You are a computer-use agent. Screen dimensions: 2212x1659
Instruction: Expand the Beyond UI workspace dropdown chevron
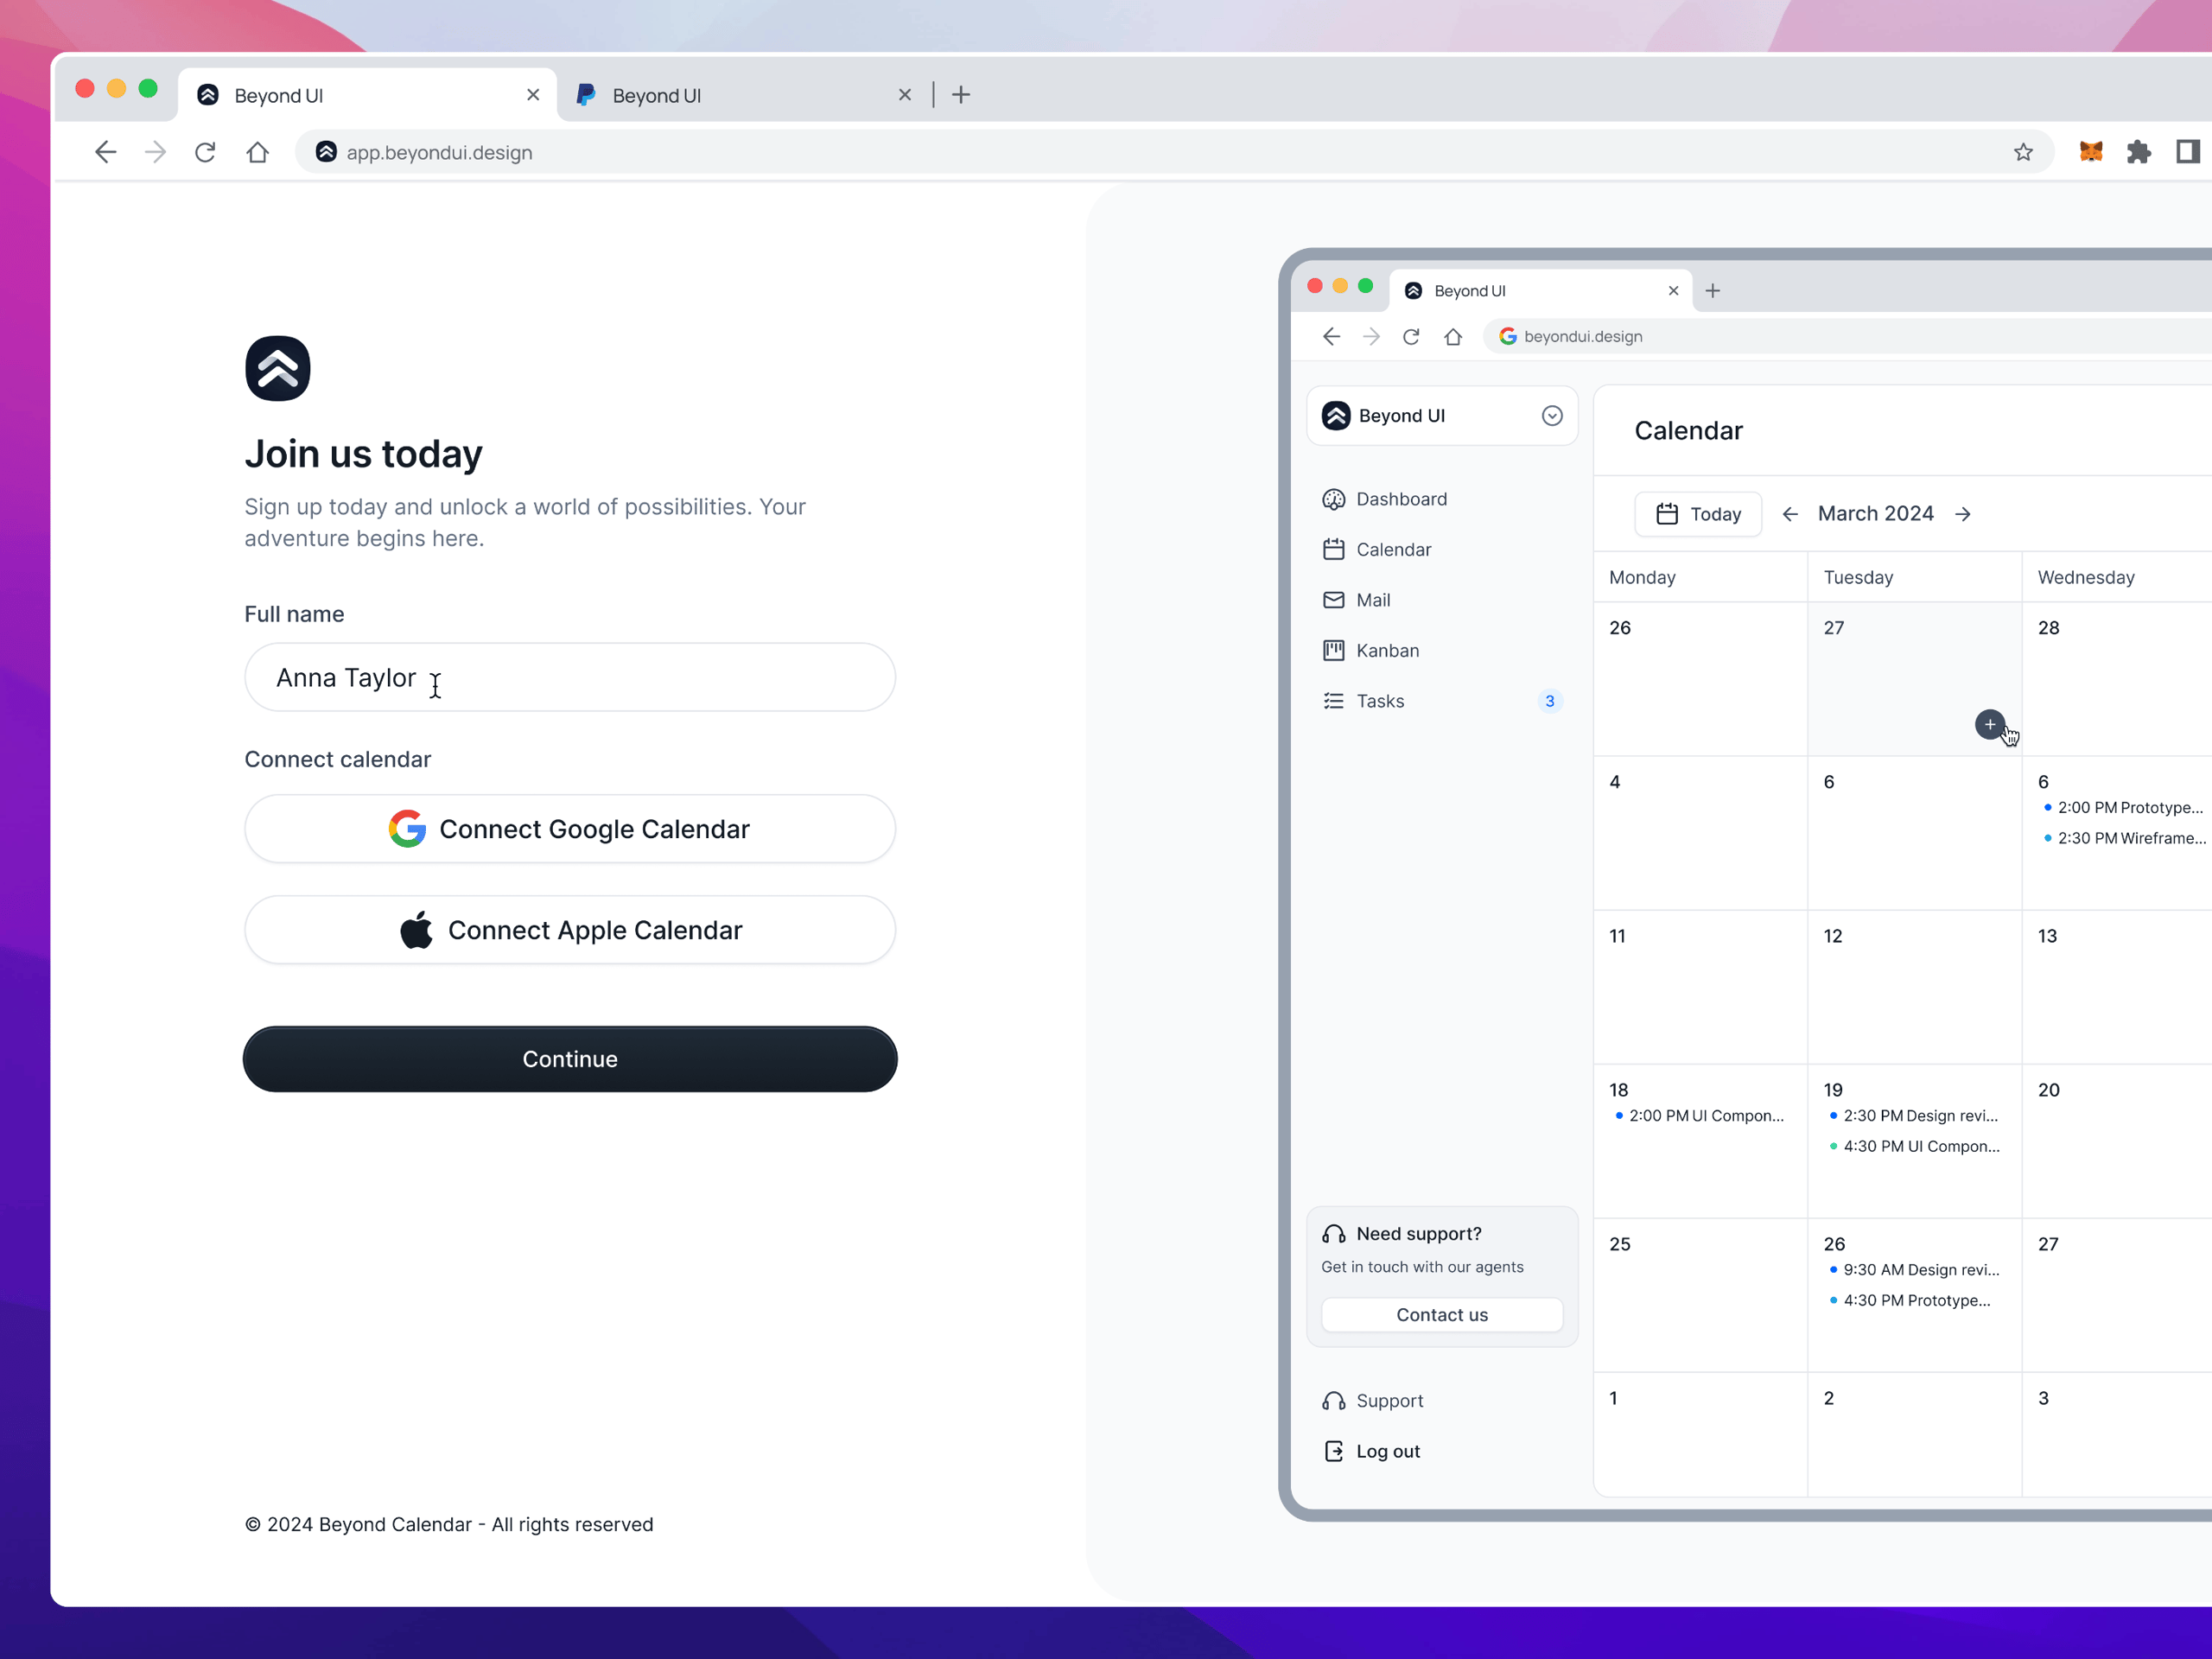coord(1552,416)
